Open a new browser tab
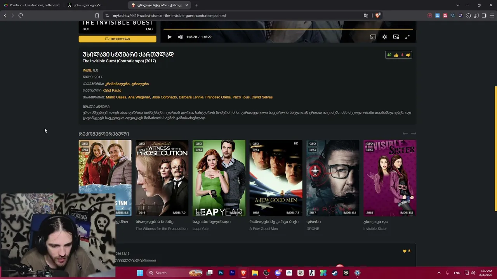The width and height of the screenshot is (497, 279). coord(196,5)
